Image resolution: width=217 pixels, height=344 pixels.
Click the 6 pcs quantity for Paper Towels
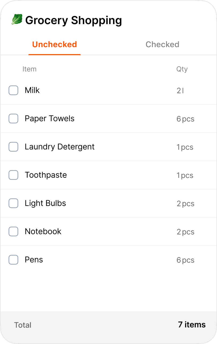[x=185, y=119]
